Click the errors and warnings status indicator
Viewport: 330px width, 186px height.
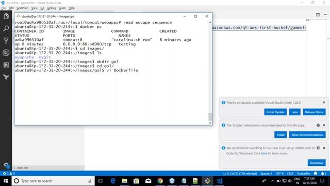(x=9, y=174)
